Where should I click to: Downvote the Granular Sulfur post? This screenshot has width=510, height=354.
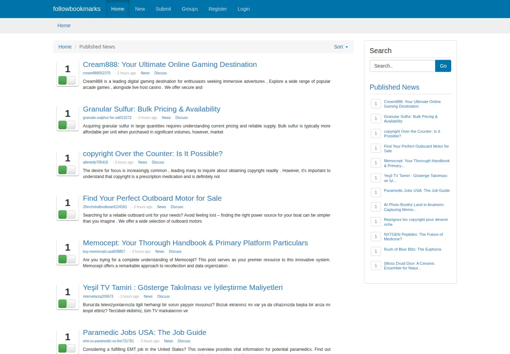coord(71,125)
